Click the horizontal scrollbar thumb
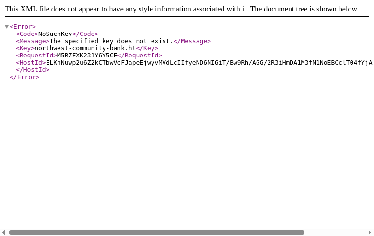The height and width of the screenshot is (236, 374). point(156,232)
